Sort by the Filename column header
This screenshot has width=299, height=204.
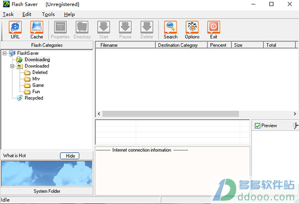pyautogui.click(x=125, y=45)
